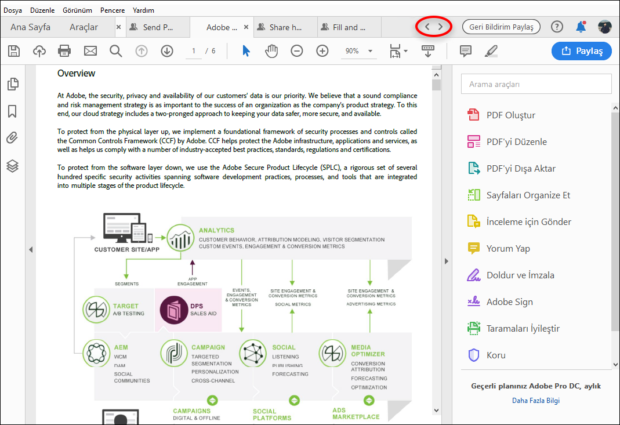Image resolution: width=620 pixels, height=425 pixels.
Task: Click the Arama araçları search field
Action: tap(536, 84)
